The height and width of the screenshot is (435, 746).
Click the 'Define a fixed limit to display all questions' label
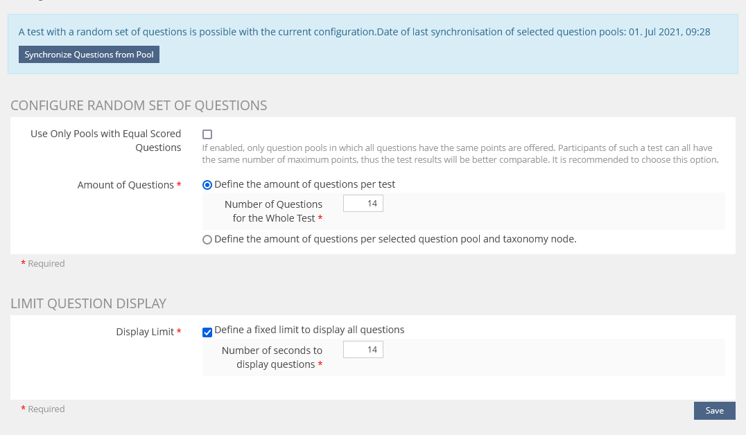(309, 330)
